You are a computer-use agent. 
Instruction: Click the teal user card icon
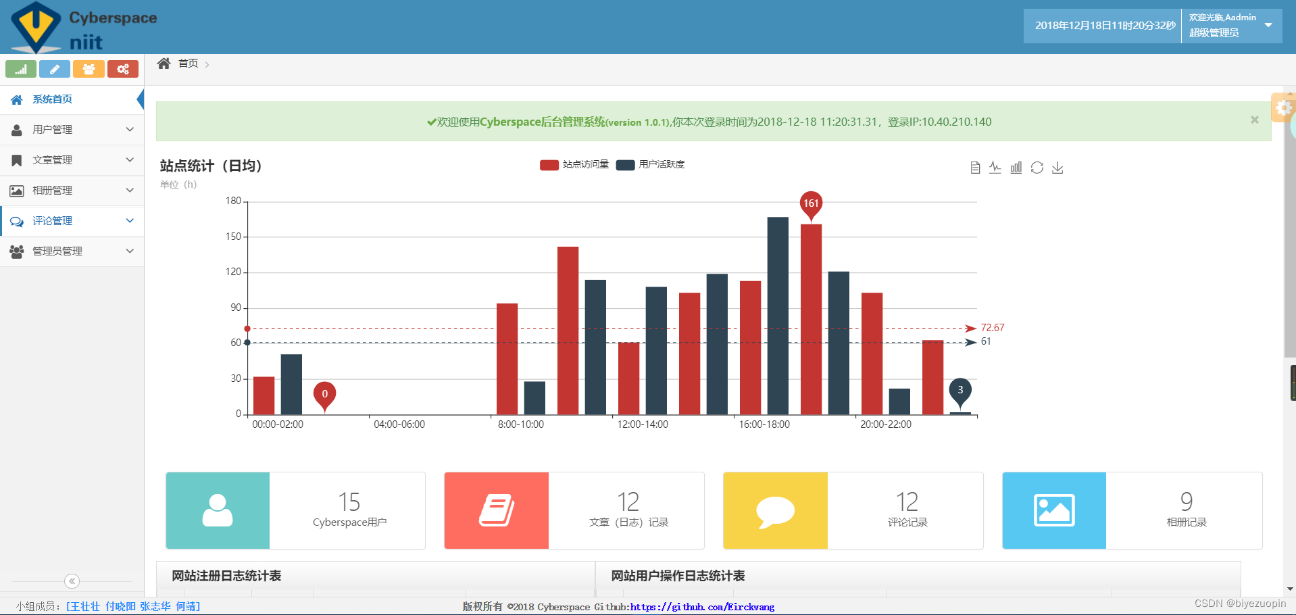(218, 510)
